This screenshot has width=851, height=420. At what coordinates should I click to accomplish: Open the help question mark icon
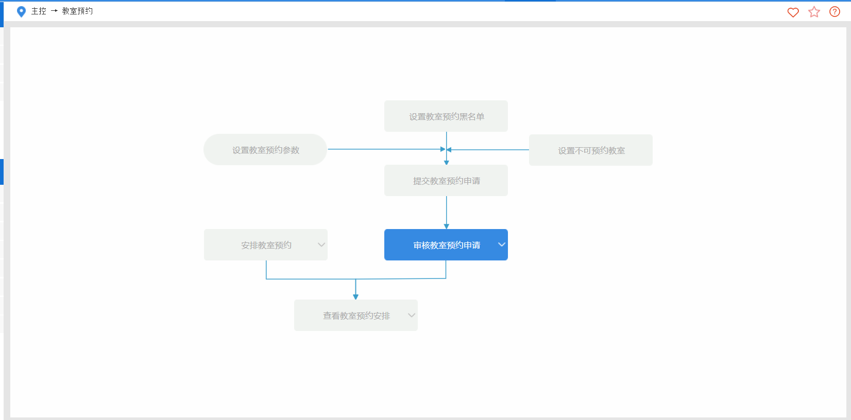tap(835, 12)
